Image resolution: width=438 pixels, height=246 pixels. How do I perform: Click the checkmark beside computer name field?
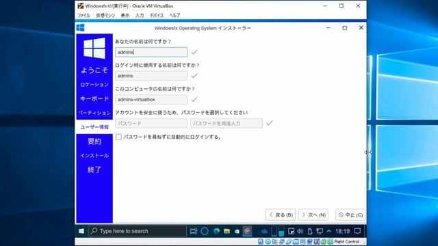click(x=194, y=100)
